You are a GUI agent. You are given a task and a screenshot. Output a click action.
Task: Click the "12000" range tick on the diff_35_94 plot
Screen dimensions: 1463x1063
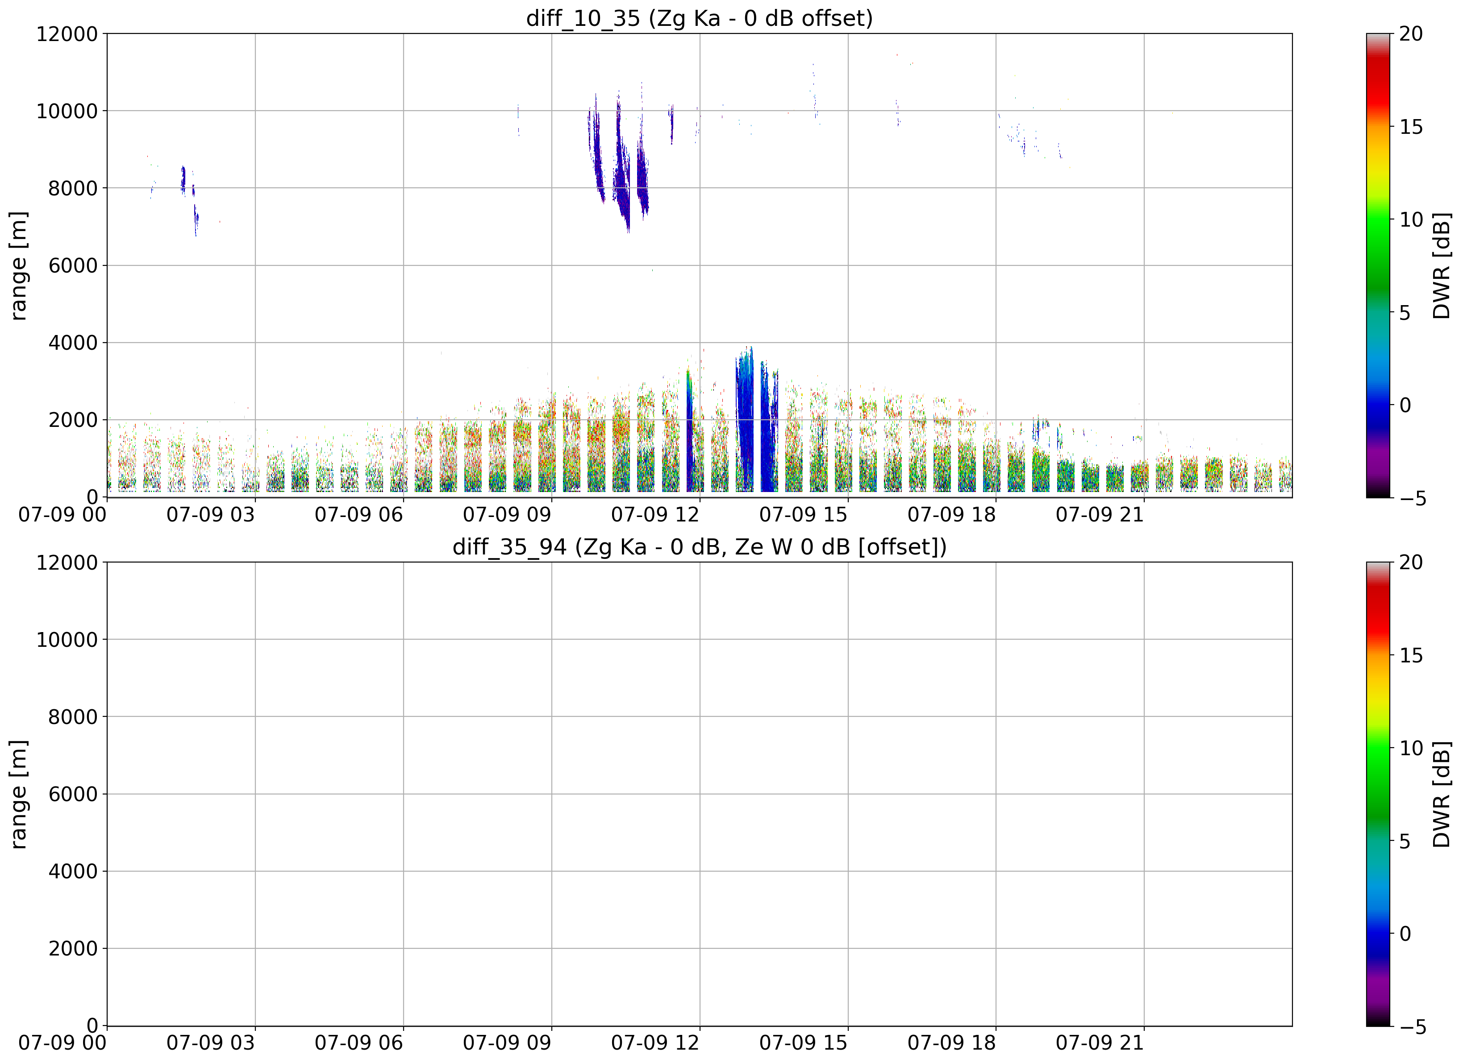(x=67, y=562)
